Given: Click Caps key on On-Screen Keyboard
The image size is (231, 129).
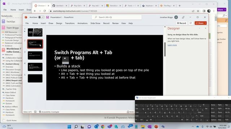Looking at the screenshot, I should click(137, 112).
